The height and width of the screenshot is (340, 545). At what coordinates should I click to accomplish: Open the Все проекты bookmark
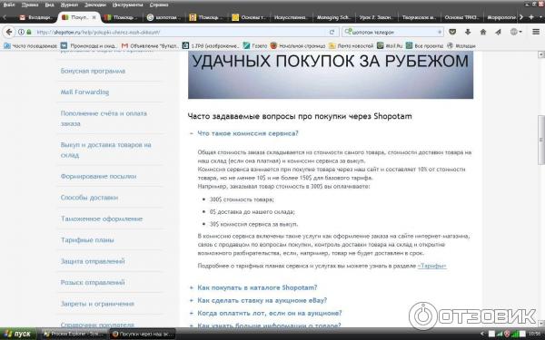click(x=425, y=46)
